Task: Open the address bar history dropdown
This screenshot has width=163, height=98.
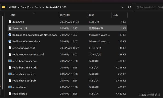Action: click(123, 7)
